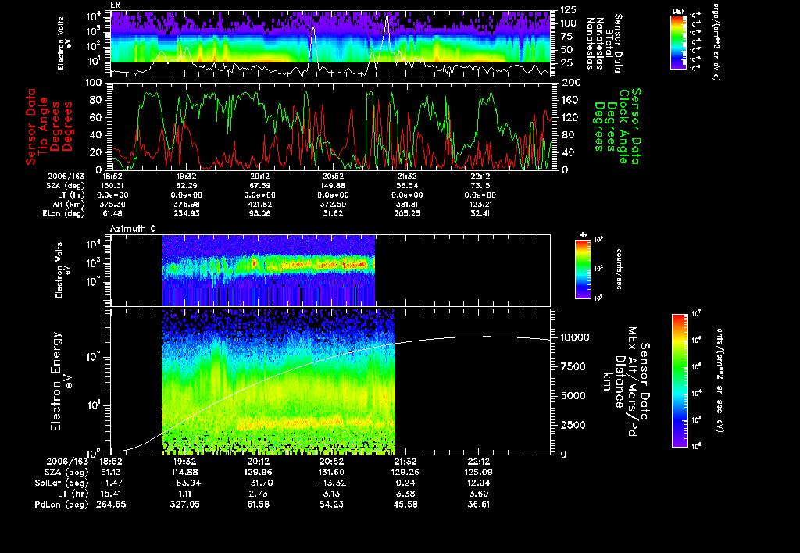This screenshot has width=800, height=553.
Task: Select the SZA value 125.09
Action: pos(479,472)
